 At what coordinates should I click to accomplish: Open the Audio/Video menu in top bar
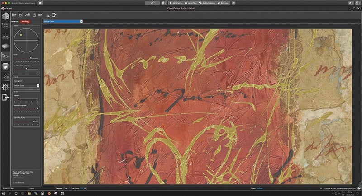pyautogui.click(x=207, y=3)
